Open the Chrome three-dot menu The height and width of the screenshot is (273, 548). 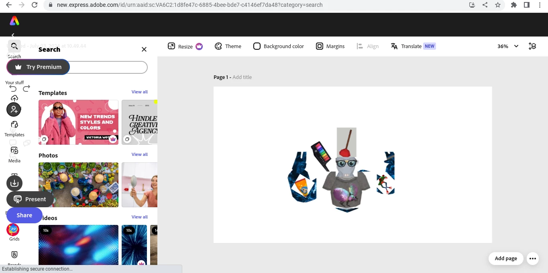540,5
